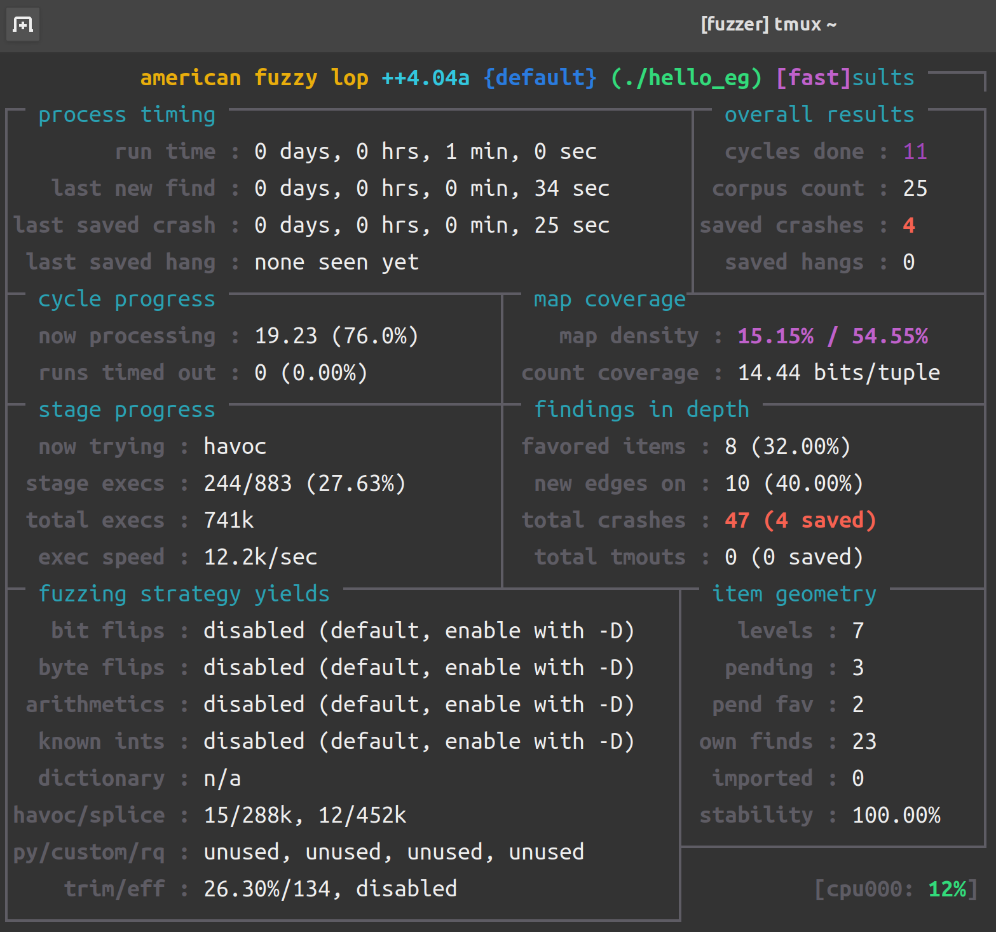Click the now processing progress value
The image size is (996, 932).
point(336,336)
